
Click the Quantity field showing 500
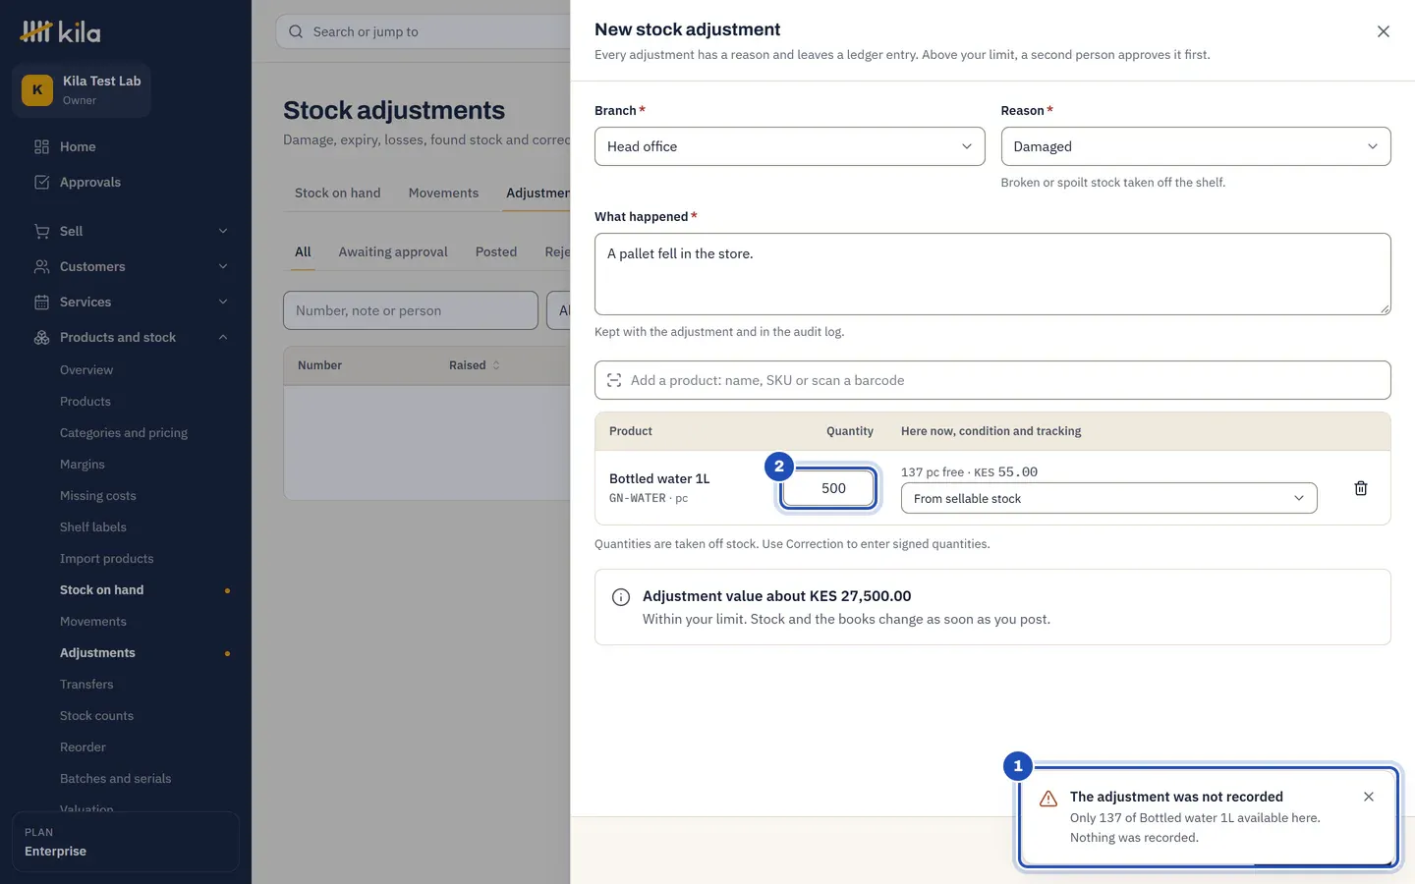(828, 488)
